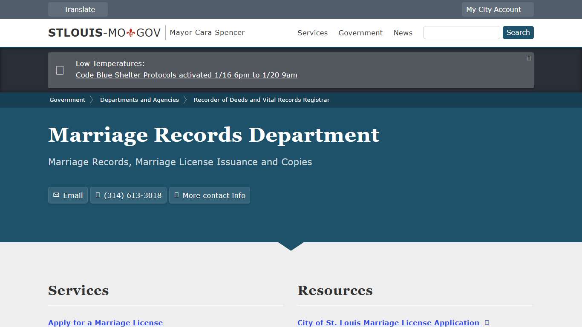Viewport: 582px width, 327px height.
Task: Click Apply for a Marriage License
Action: tap(105, 323)
